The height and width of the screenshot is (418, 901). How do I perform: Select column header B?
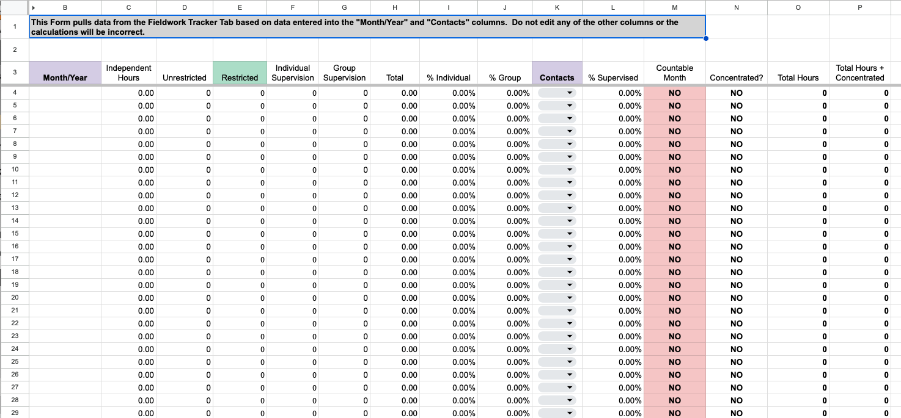(65, 7)
